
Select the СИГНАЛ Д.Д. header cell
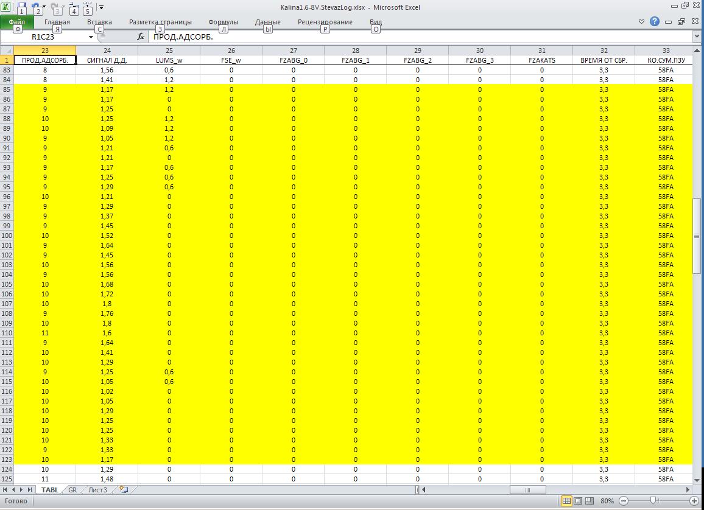coord(107,60)
